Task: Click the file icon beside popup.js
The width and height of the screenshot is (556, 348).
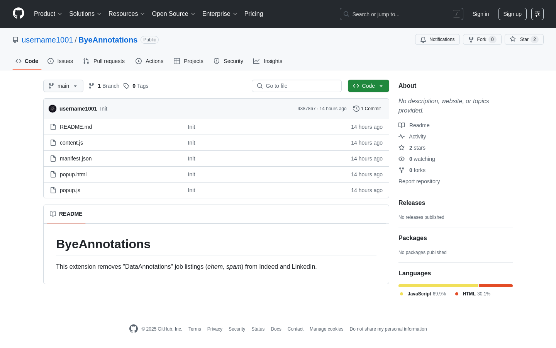Action: click(x=53, y=190)
